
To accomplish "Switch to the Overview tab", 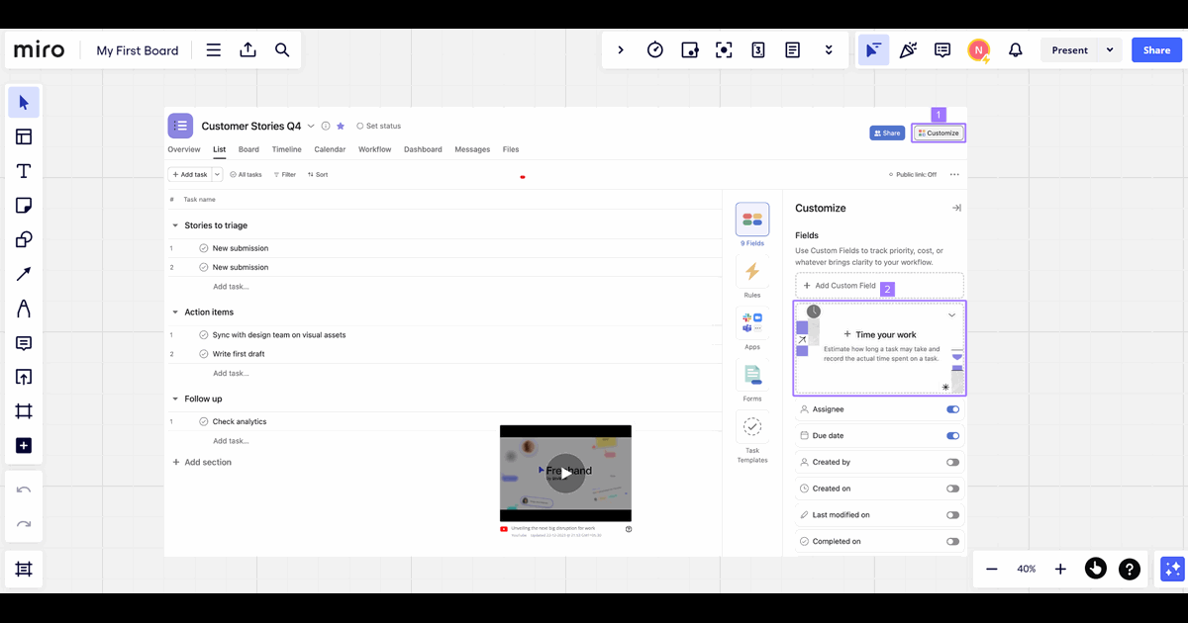I will pos(184,149).
